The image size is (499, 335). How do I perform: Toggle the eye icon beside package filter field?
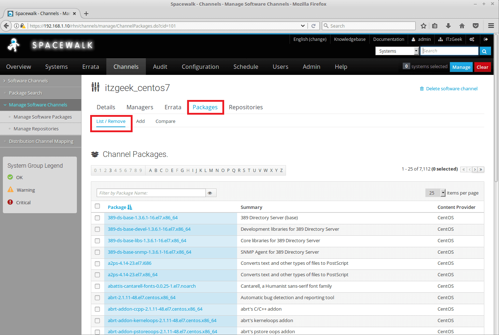point(210,193)
